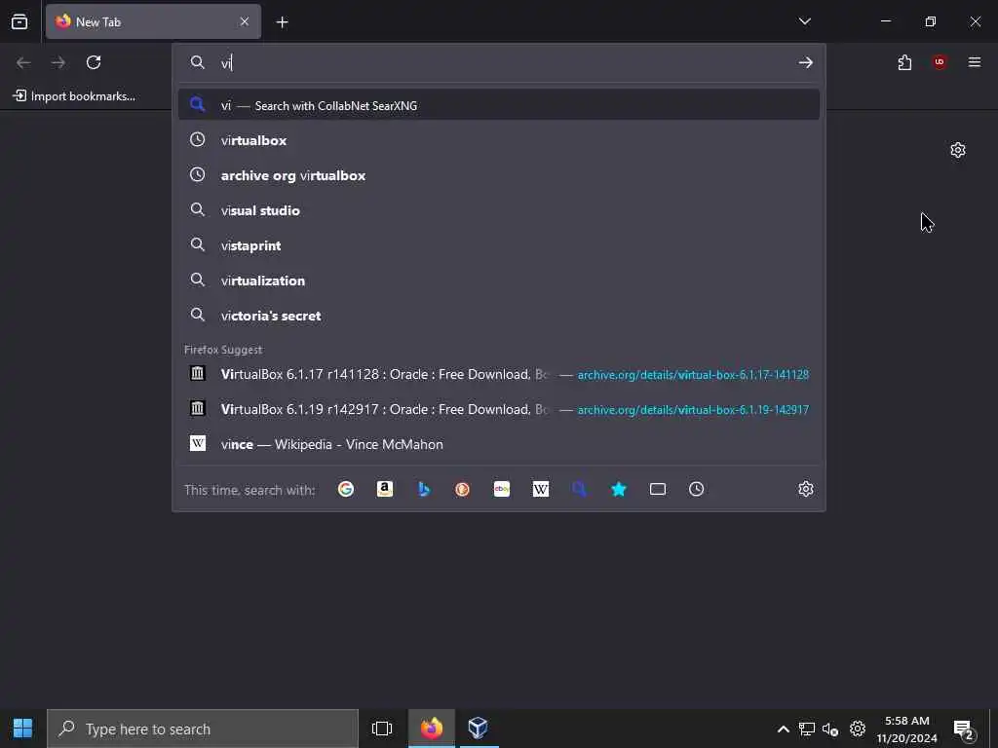Open volume icon in system tray
The image size is (998, 748).
pyautogui.click(x=830, y=729)
